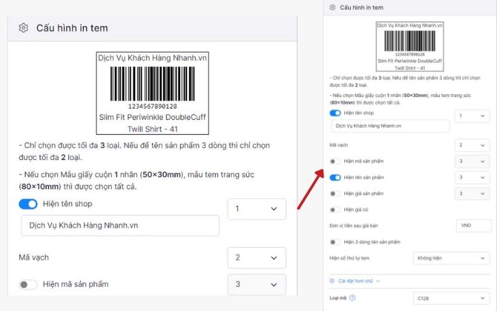Click the 'Chỉ chọn được tối đa 3 loại' note in enlarged panel
Image resolution: width=497 pixels, height=311 pixels.
point(144,152)
